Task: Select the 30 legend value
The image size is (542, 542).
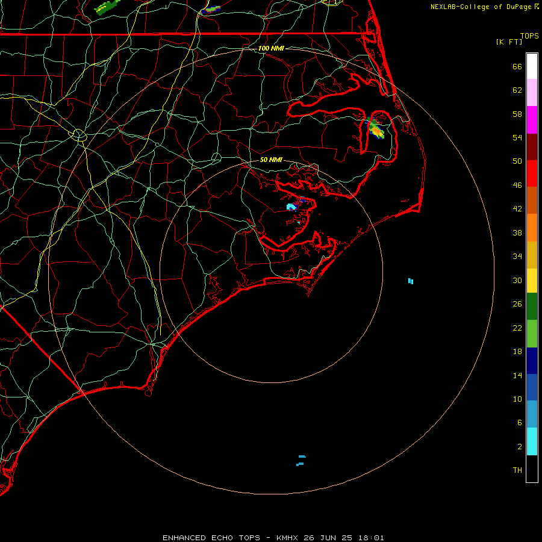Action: click(x=517, y=280)
